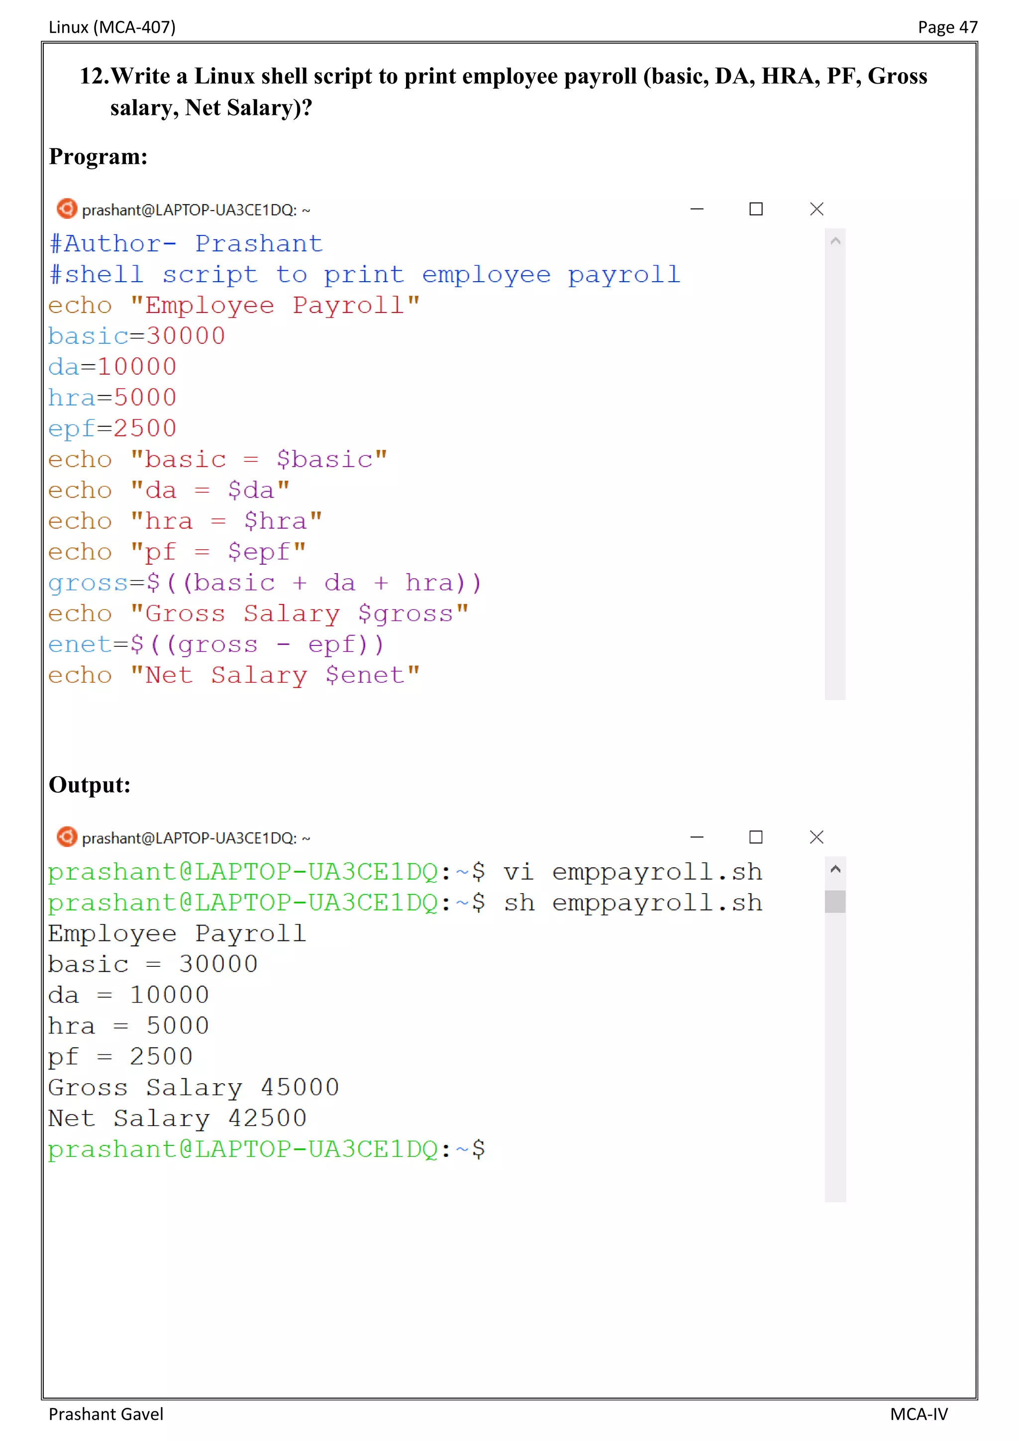Click the scroll-up arrow in the Program terminal
The width and height of the screenshot is (1019, 1441).
click(x=835, y=241)
